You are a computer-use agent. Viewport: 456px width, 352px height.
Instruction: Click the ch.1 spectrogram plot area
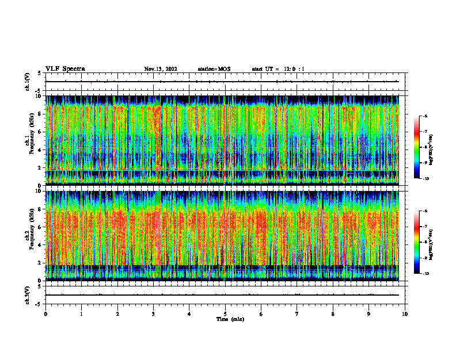point(222,140)
